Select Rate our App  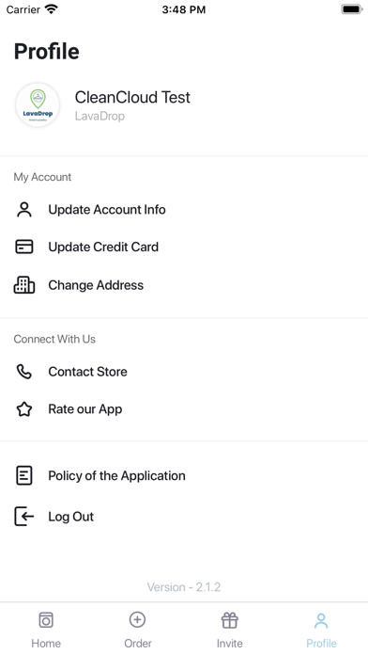point(184,409)
